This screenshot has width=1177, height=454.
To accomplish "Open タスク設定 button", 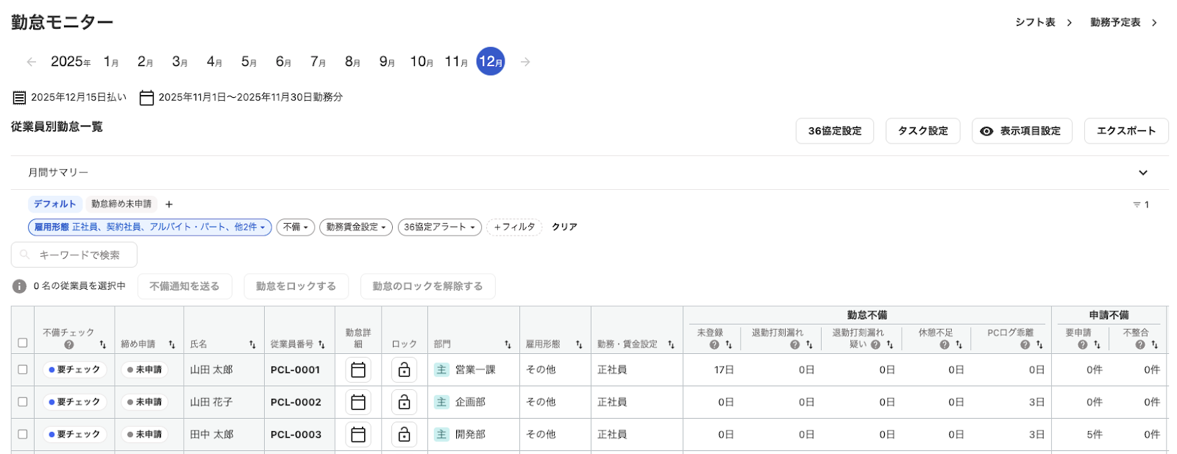I will (923, 131).
